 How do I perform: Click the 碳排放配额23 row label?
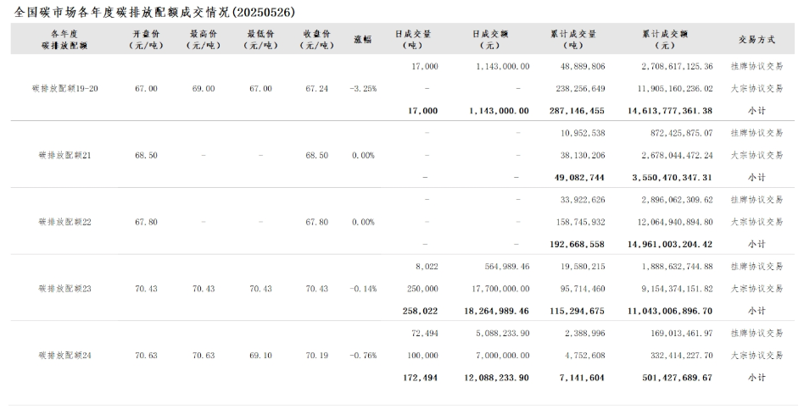coord(64,289)
